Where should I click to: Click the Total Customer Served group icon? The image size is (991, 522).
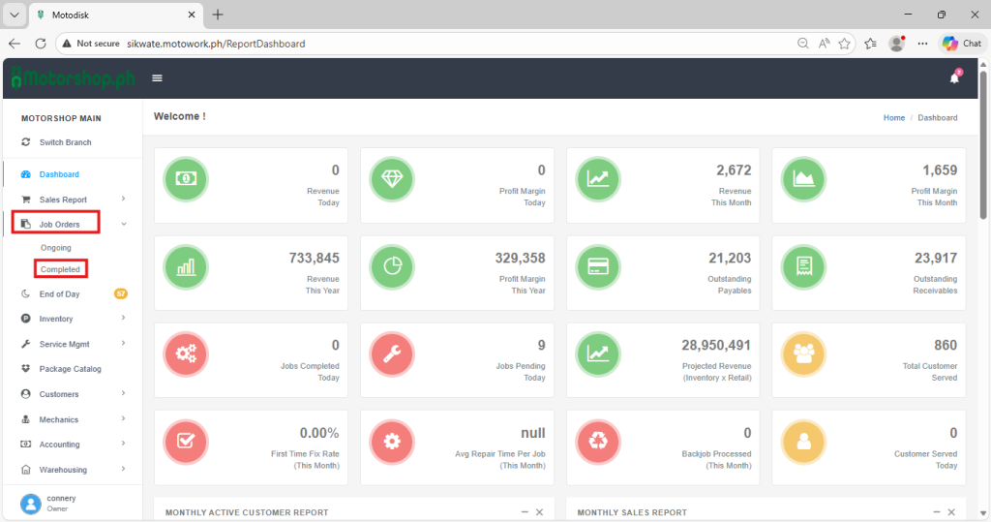click(x=803, y=354)
